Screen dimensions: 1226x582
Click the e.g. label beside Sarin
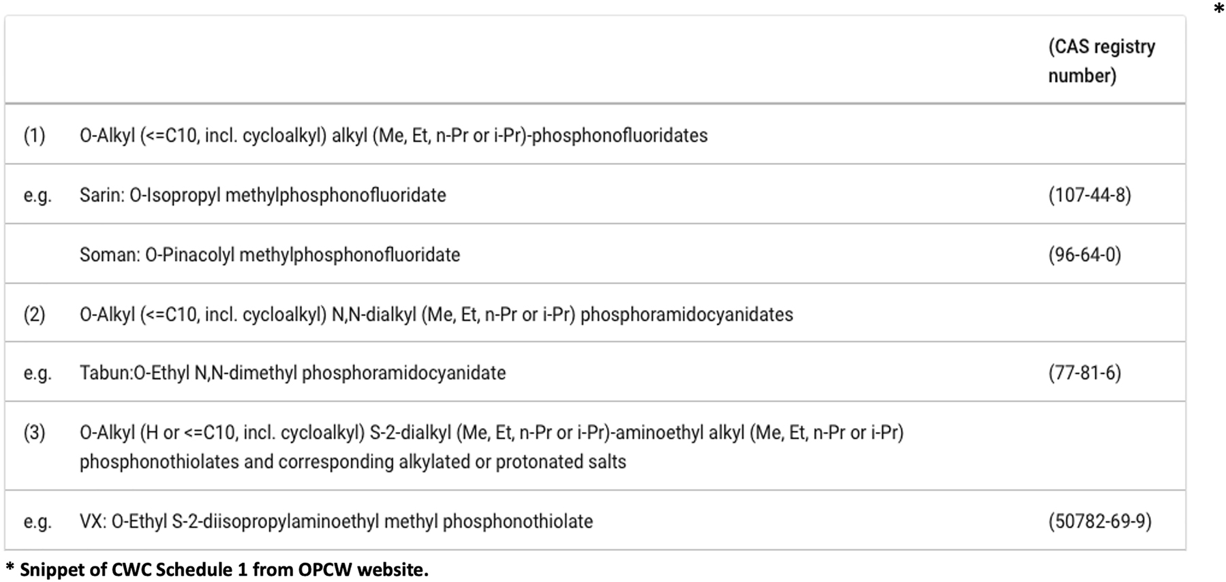(37, 196)
